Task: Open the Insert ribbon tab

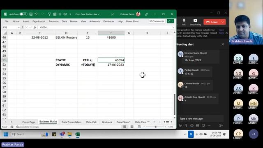Action: point(26,21)
